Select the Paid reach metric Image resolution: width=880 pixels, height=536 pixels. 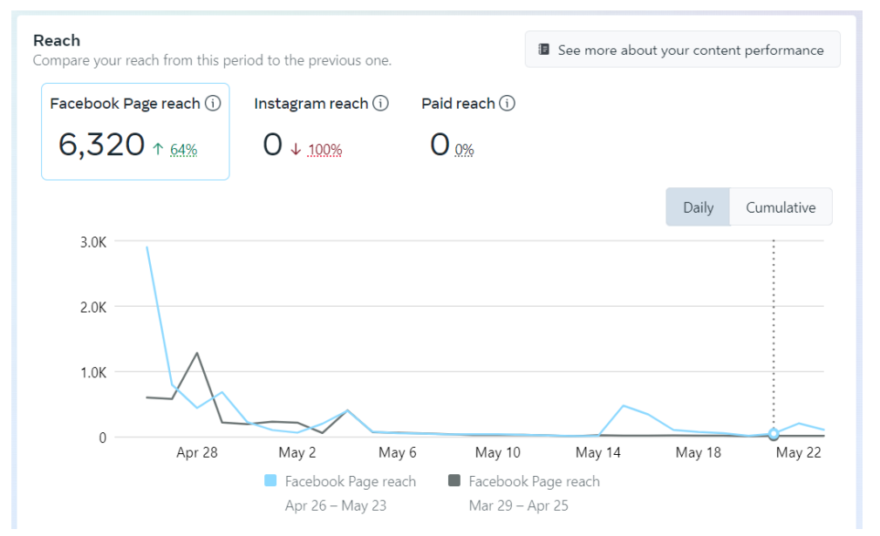[458, 104]
